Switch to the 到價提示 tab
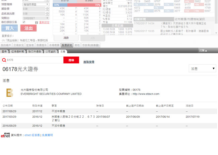 click(x=42, y=45)
